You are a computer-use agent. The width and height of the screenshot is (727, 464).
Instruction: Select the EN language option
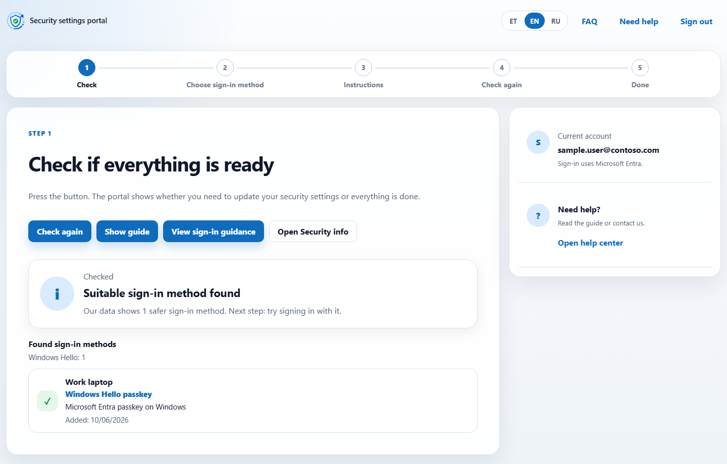click(535, 21)
